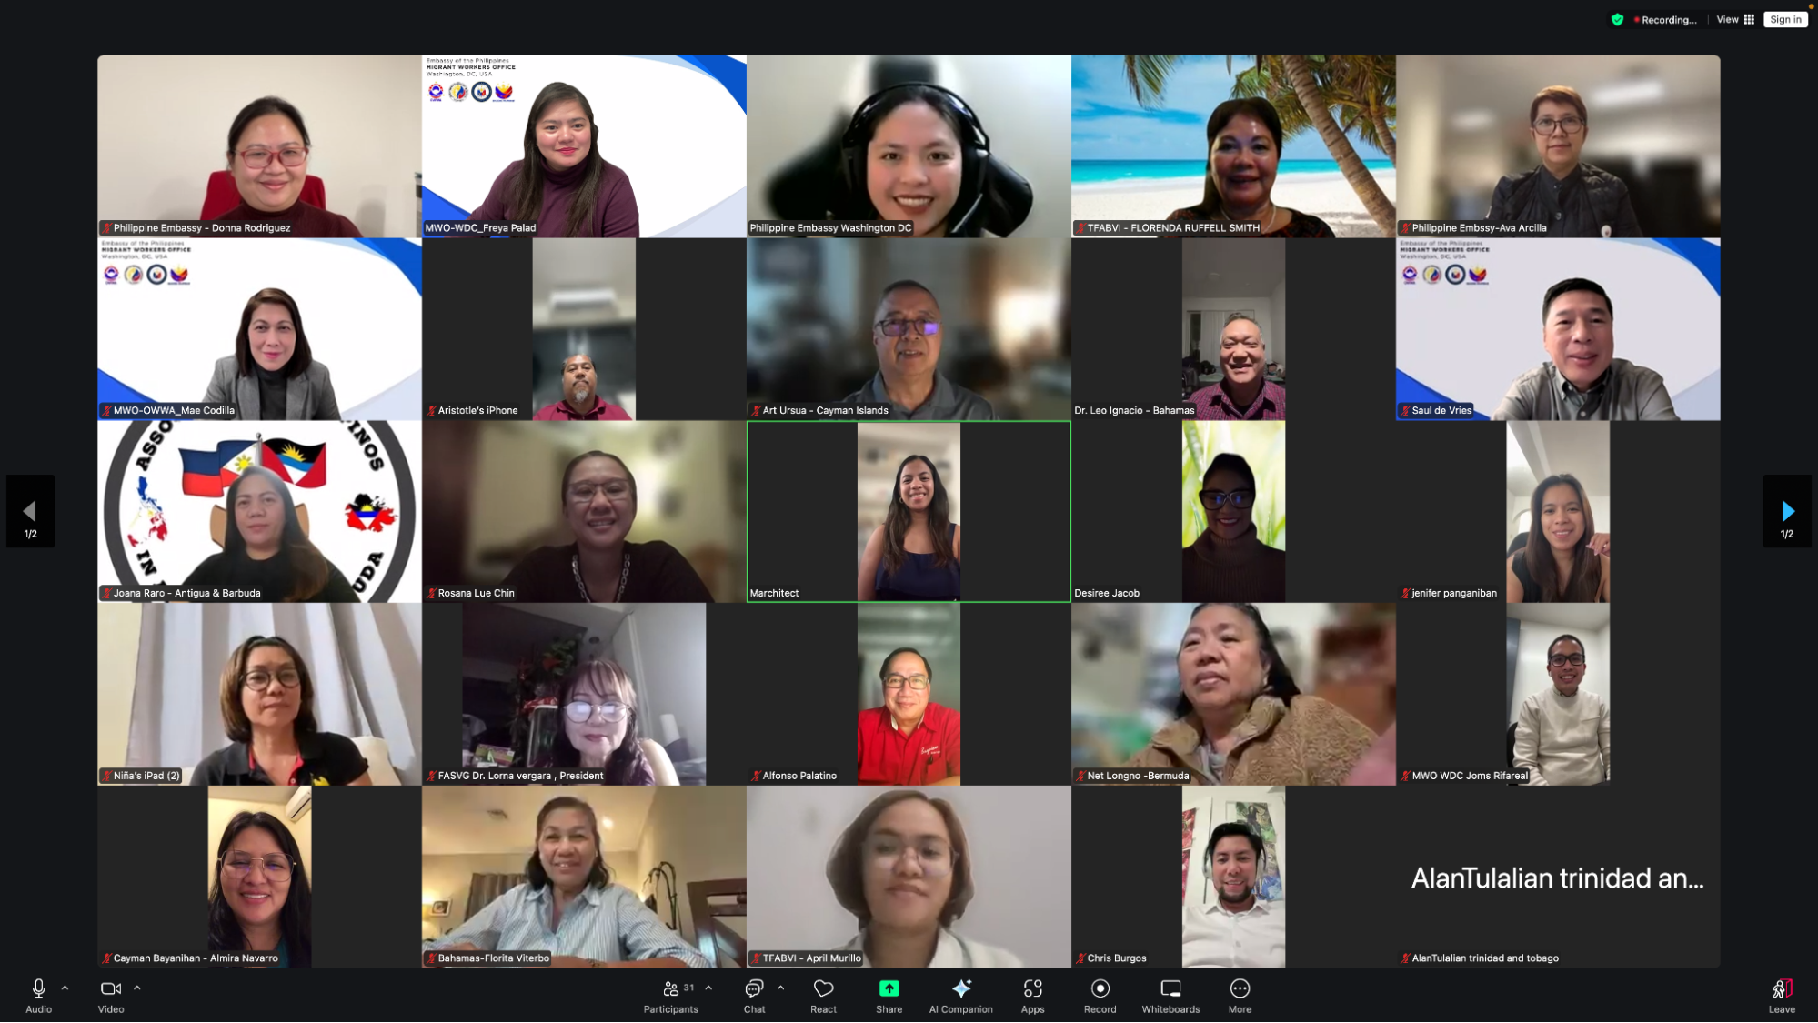Mute your microphone
The height and width of the screenshot is (1023, 1818).
coord(38,988)
